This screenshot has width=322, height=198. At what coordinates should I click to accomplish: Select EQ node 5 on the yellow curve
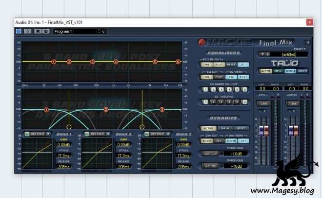[x=155, y=61]
